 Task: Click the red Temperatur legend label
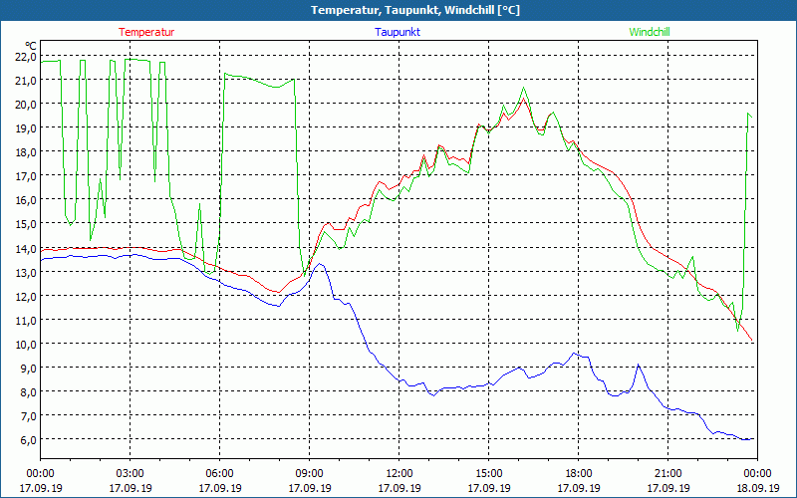(146, 32)
